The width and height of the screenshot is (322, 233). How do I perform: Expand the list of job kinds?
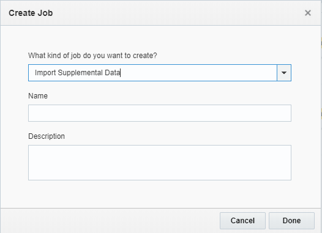tap(284, 73)
